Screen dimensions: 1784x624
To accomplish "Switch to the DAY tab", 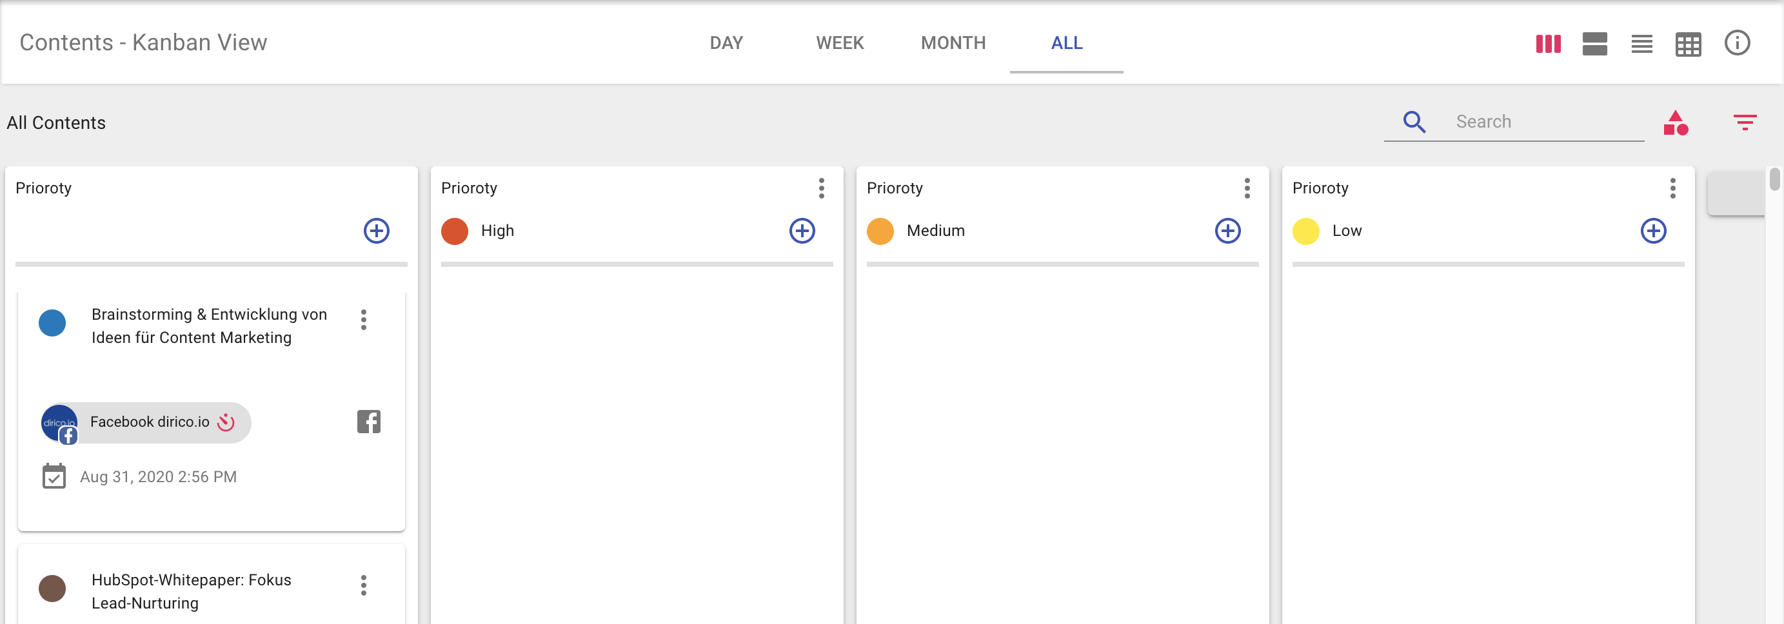I will pyautogui.click(x=726, y=43).
